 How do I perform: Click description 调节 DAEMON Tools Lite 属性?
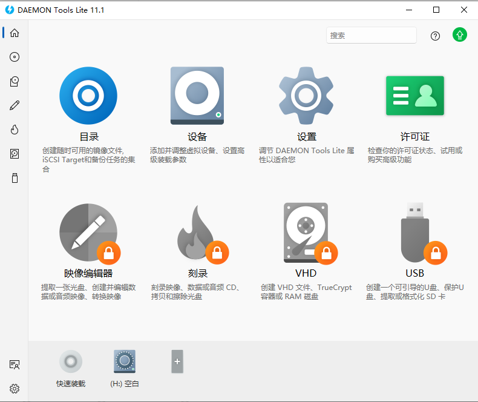tap(306, 155)
